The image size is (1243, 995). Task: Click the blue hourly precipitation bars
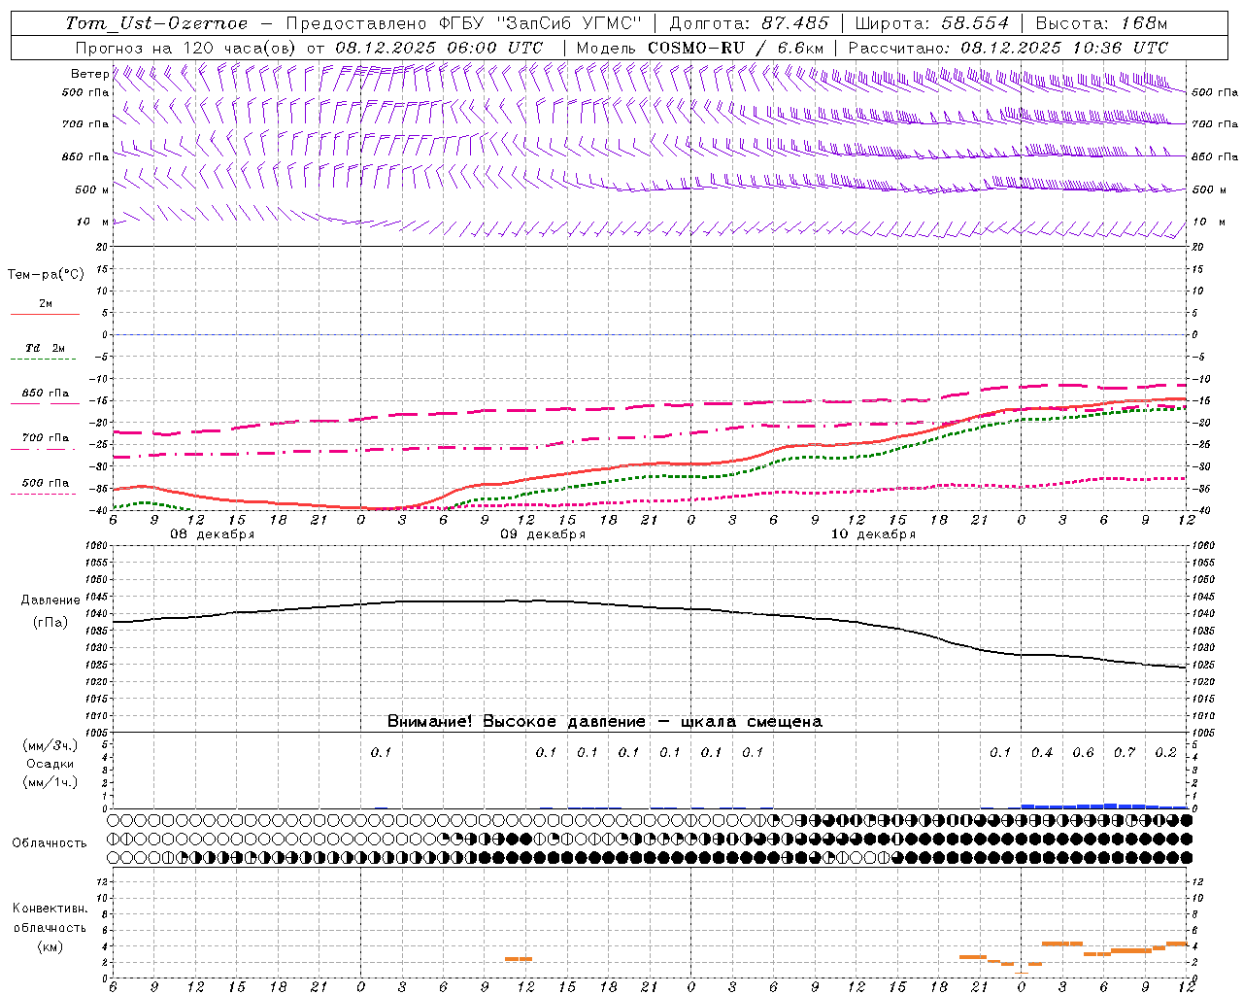(x=1104, y=806)
